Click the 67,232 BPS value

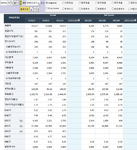[x=119, y=126]
